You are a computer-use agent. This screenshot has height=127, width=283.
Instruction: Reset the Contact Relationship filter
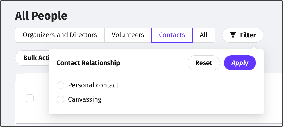pyautogui.click(x=204, y=63)
